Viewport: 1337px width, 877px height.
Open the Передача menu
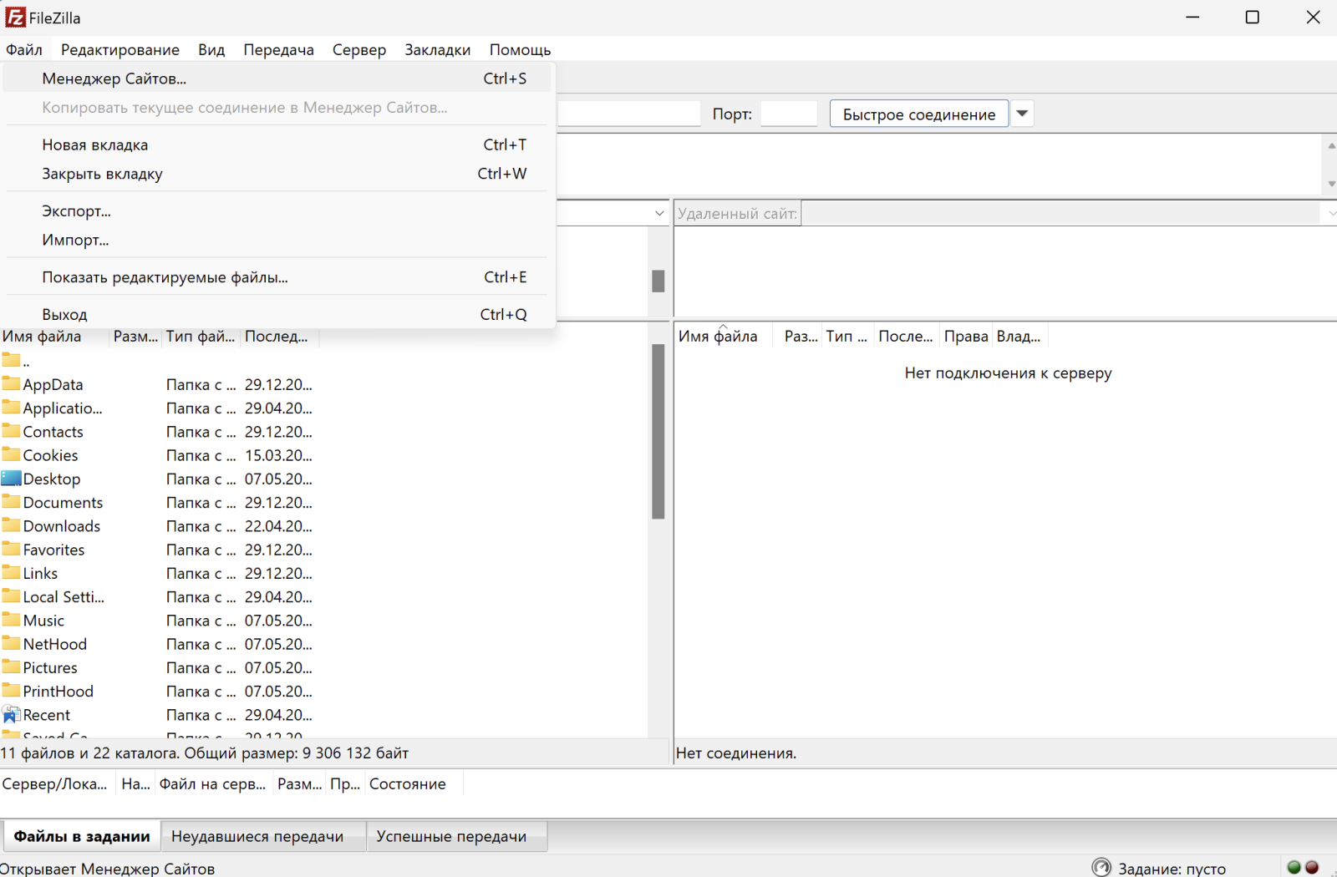pyautogui.click(x=278, y=49)
